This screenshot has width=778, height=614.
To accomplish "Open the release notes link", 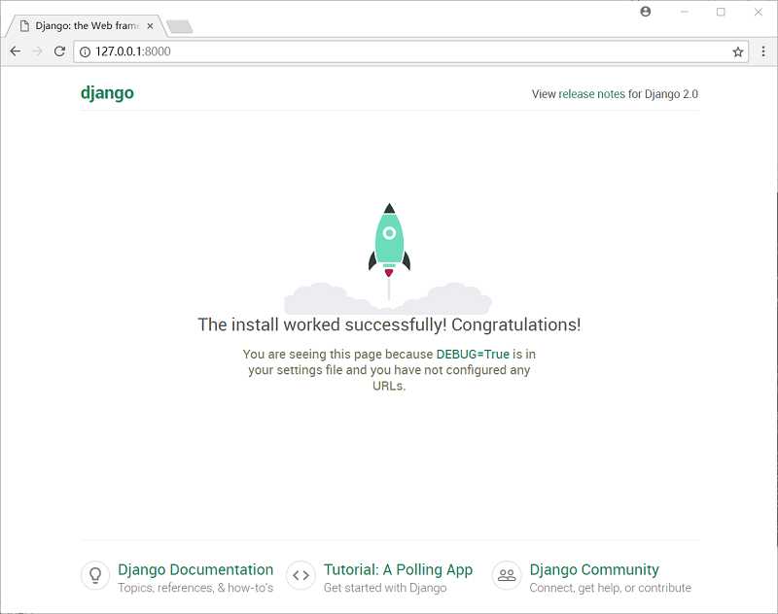I will point(592,94).
